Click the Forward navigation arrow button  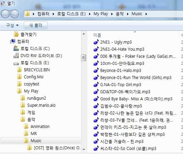pos(14,14)
